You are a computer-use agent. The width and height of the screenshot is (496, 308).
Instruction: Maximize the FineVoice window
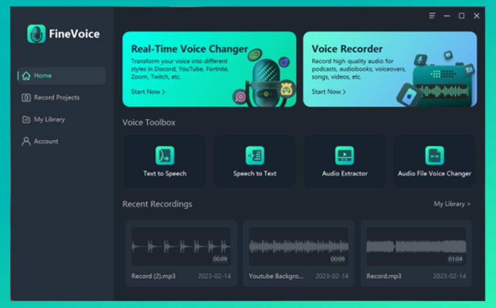(x=461, y=16)
